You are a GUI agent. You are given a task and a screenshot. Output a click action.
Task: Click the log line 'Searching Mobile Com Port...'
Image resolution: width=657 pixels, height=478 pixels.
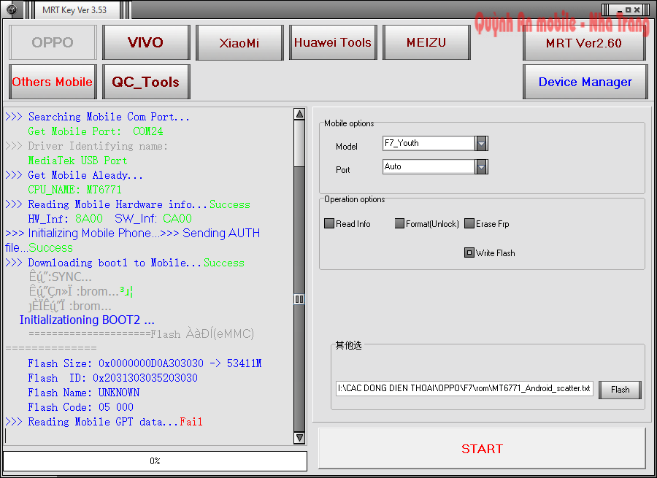[x=98, y=117]
